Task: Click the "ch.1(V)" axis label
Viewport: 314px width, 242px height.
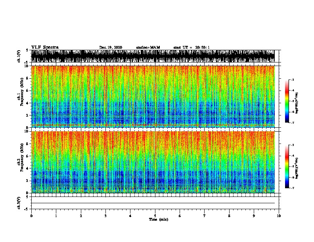Action: (19, 56)
